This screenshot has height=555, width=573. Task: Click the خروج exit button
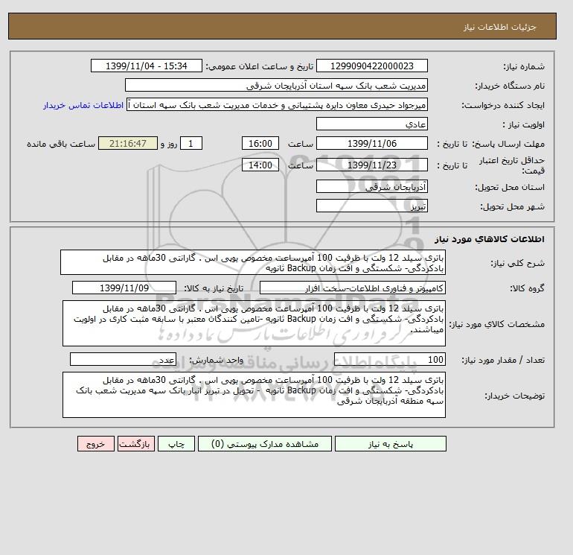click(96, 444)
